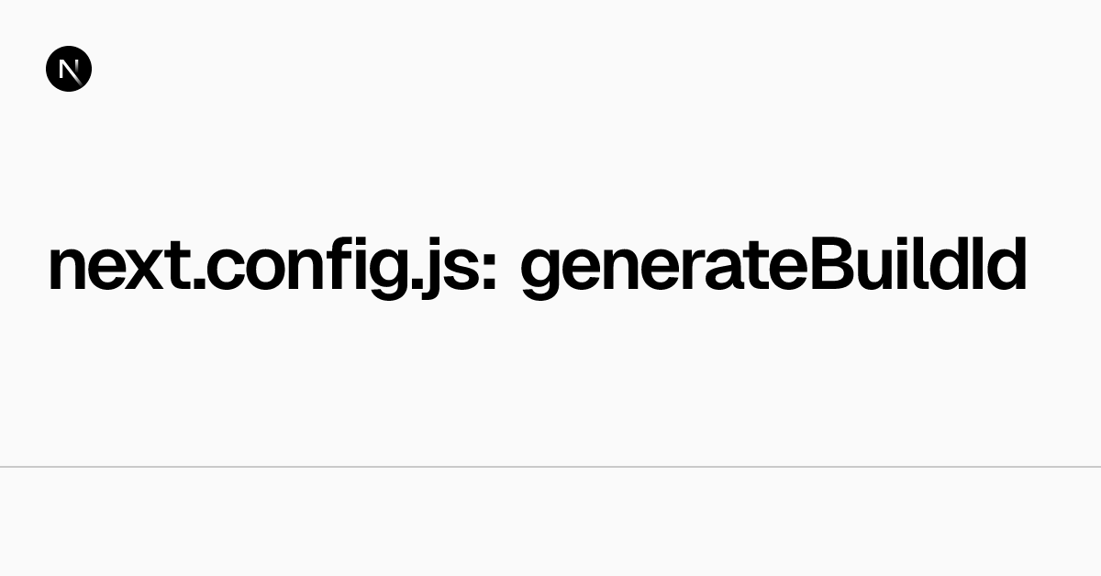Screen dimensions: 1101x576
Task: Click the Next.js logo icon
Action: click(69, 69)
